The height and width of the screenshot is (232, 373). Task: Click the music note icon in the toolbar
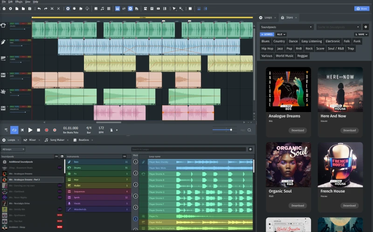(102, 8)
